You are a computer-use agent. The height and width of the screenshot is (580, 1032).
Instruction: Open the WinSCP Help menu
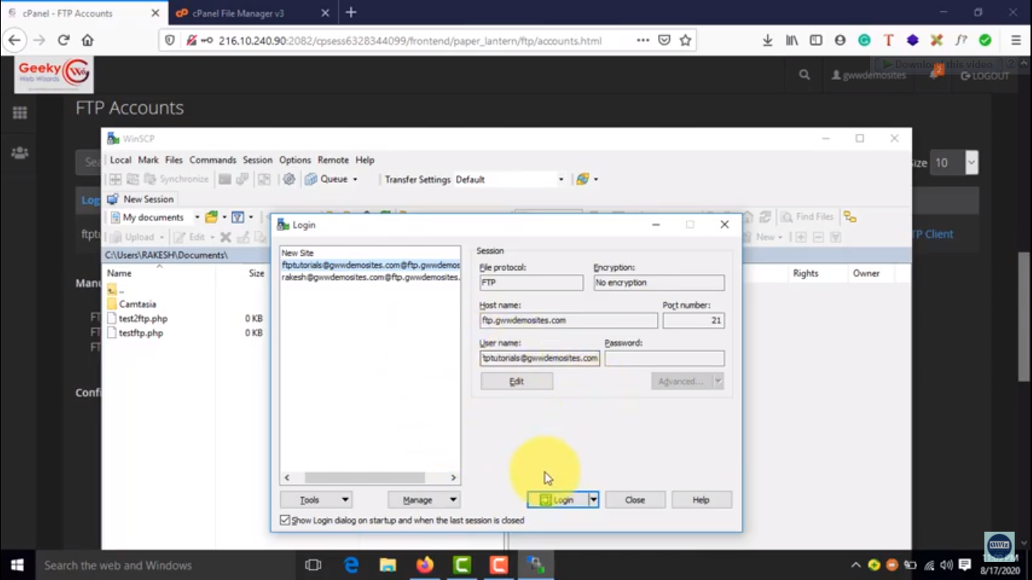[x=365, y=160]
